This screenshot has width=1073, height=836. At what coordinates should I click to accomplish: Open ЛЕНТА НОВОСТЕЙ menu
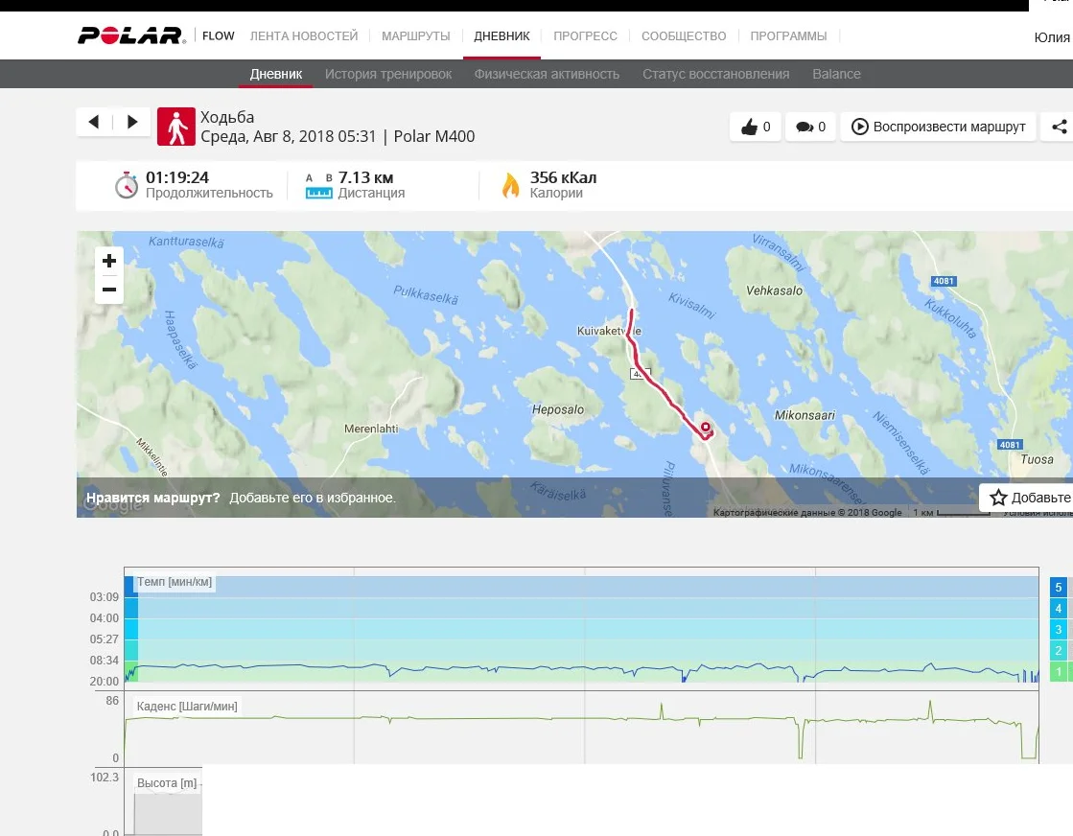[304, 35]
